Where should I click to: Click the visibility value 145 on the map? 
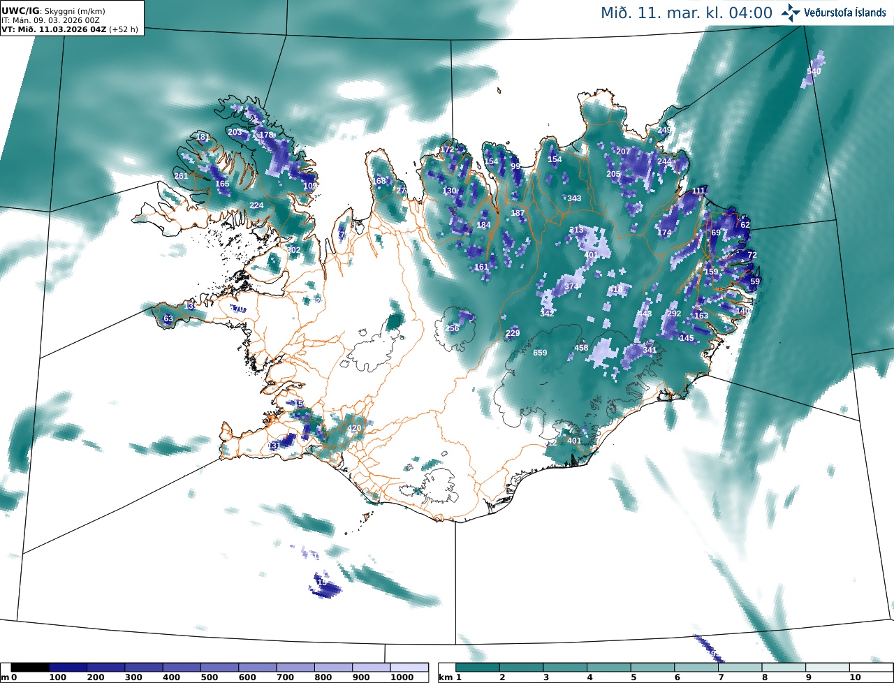tap(687, 338)
